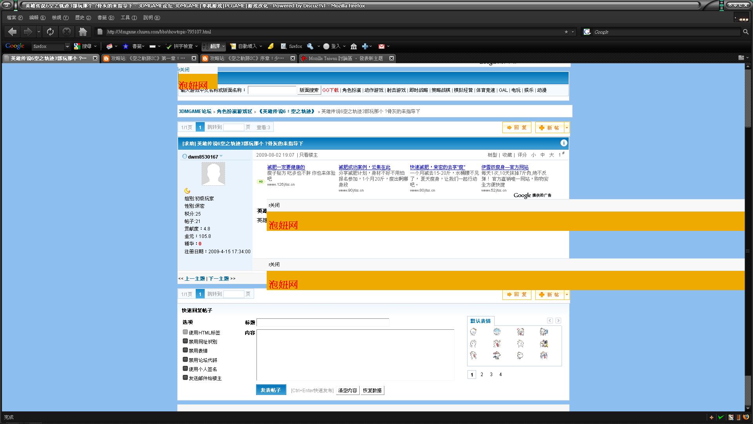This screenshot has height=424, width=753.
Task: Switch to the Mozilla Taiwan 討論區 tab
Action: click(345, 58)
